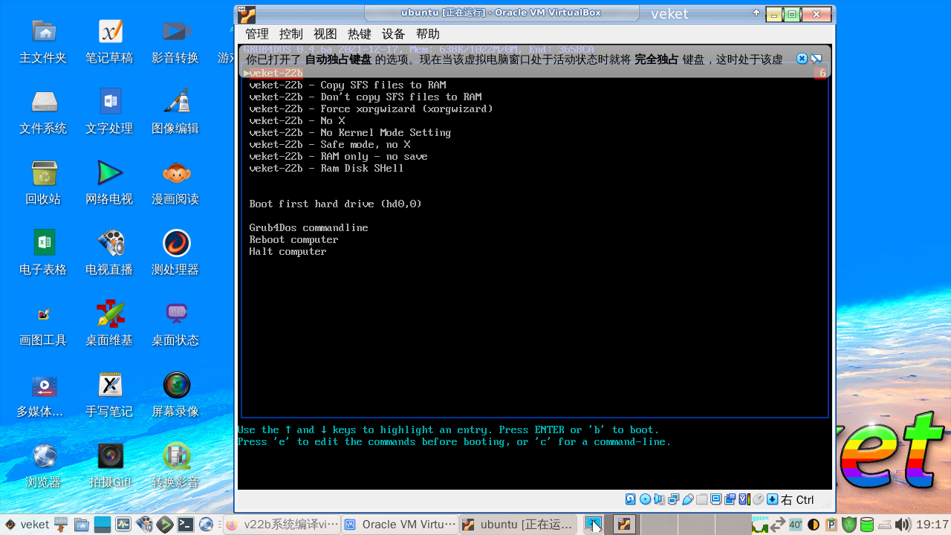
Task: Open 桌面维基 desktop icon
Action: [x=109, y=325]
